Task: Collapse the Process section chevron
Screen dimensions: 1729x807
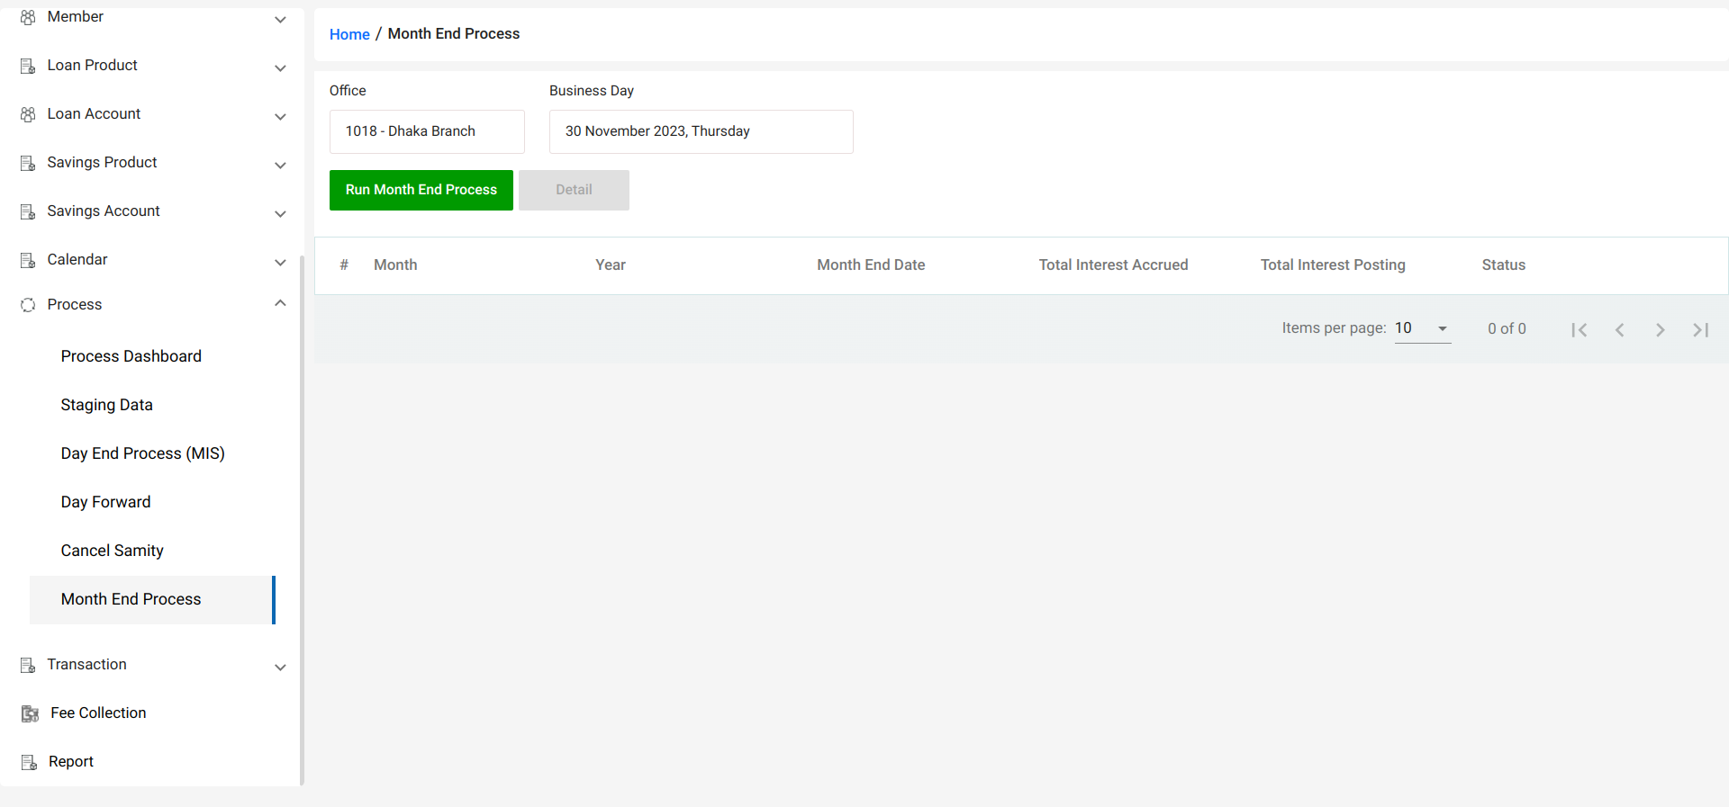Action: [280, 302]
